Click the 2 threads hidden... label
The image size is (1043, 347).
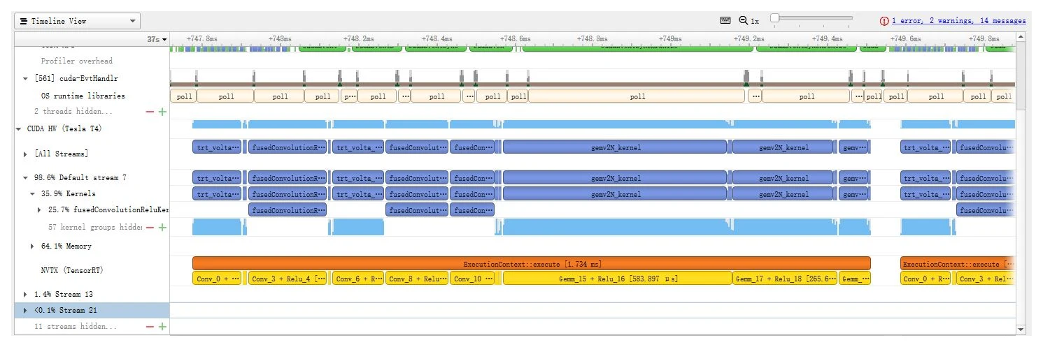click(x=73, y=112)
